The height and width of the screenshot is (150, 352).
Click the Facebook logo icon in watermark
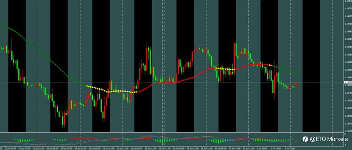tap(305, 139)
